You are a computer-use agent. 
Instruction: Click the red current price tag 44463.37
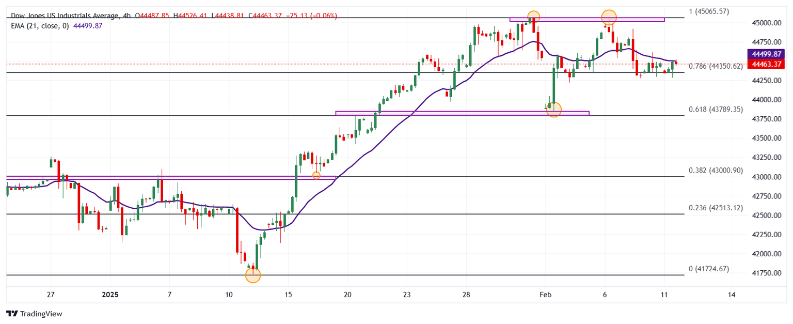click(769, 64)
